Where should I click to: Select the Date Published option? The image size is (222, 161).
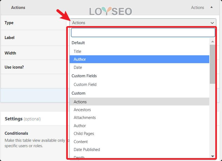(139, 150)
